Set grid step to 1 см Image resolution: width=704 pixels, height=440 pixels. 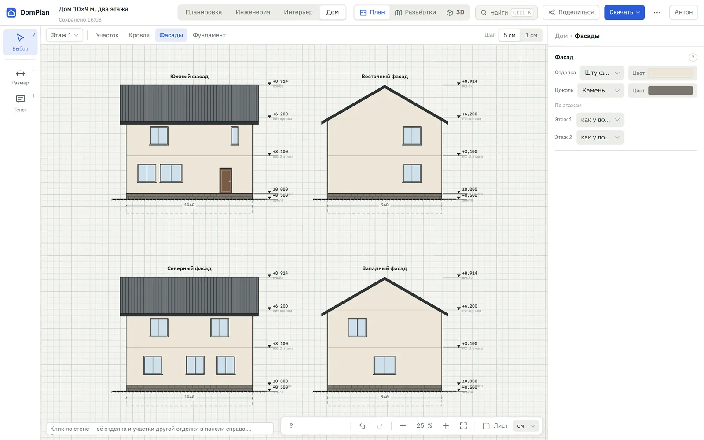coord(531,35)
